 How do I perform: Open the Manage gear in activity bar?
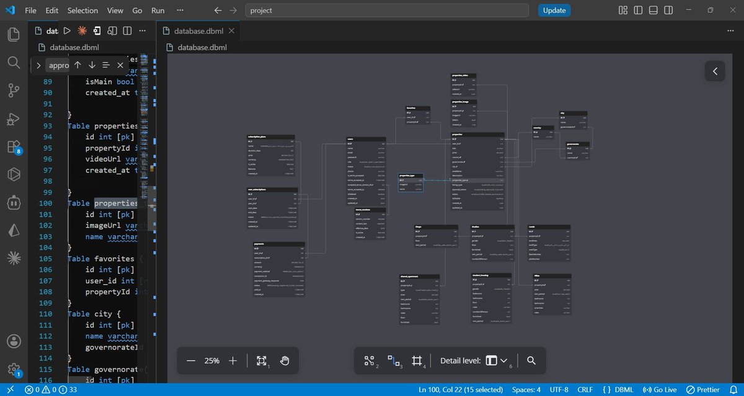pyautogui.click(x=14, y=369)
